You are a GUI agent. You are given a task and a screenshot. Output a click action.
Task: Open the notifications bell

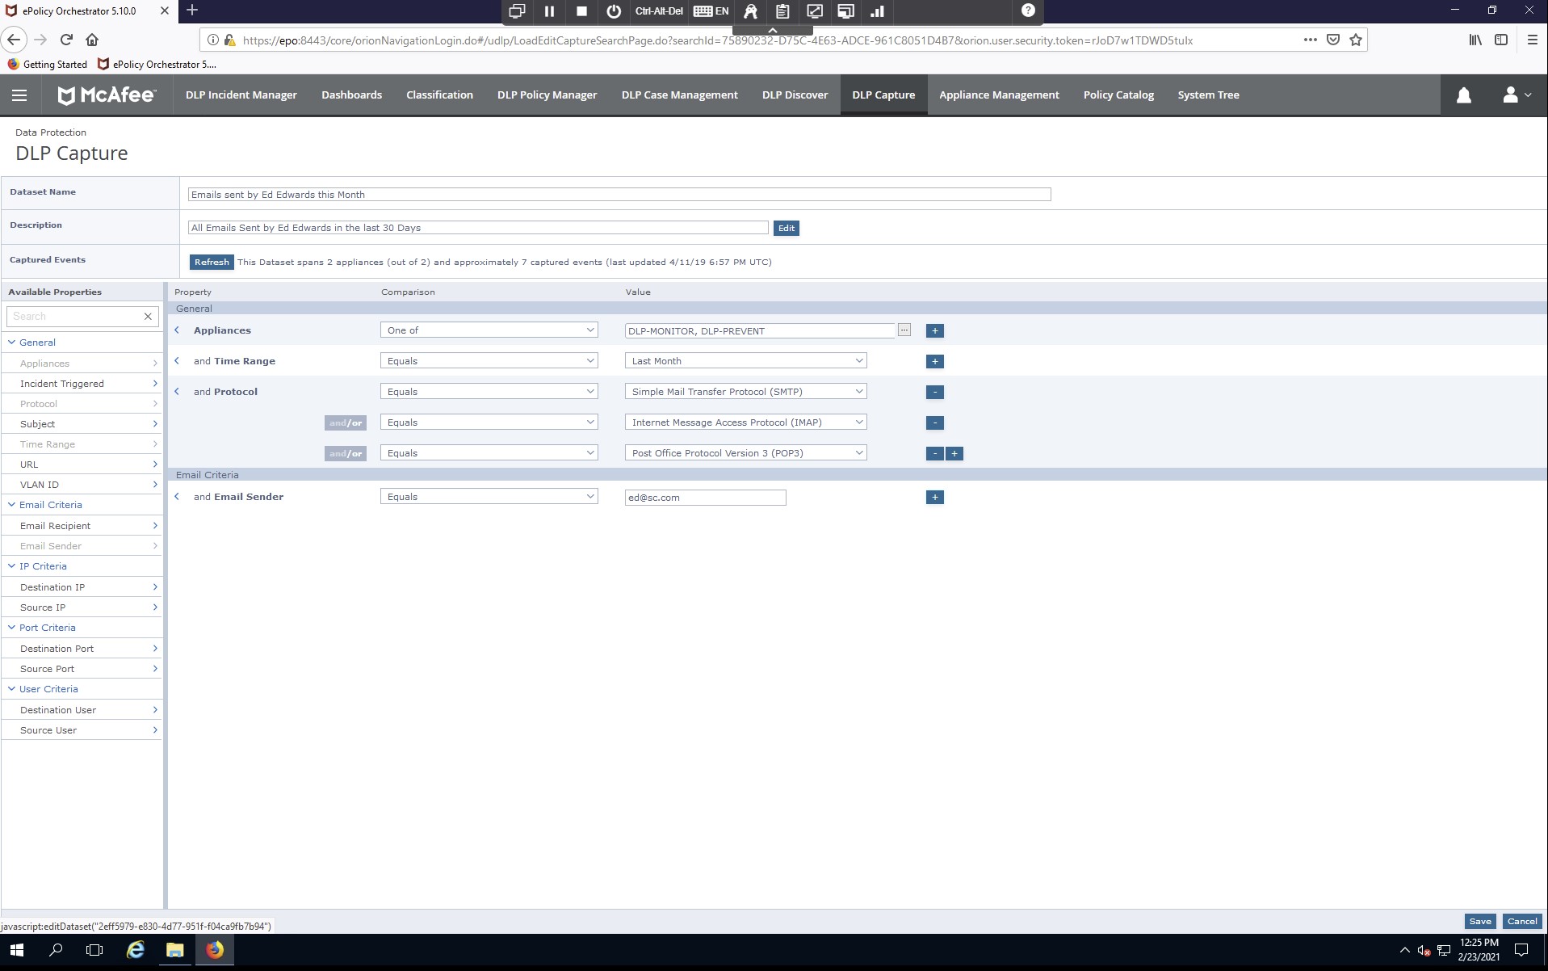1463,95
